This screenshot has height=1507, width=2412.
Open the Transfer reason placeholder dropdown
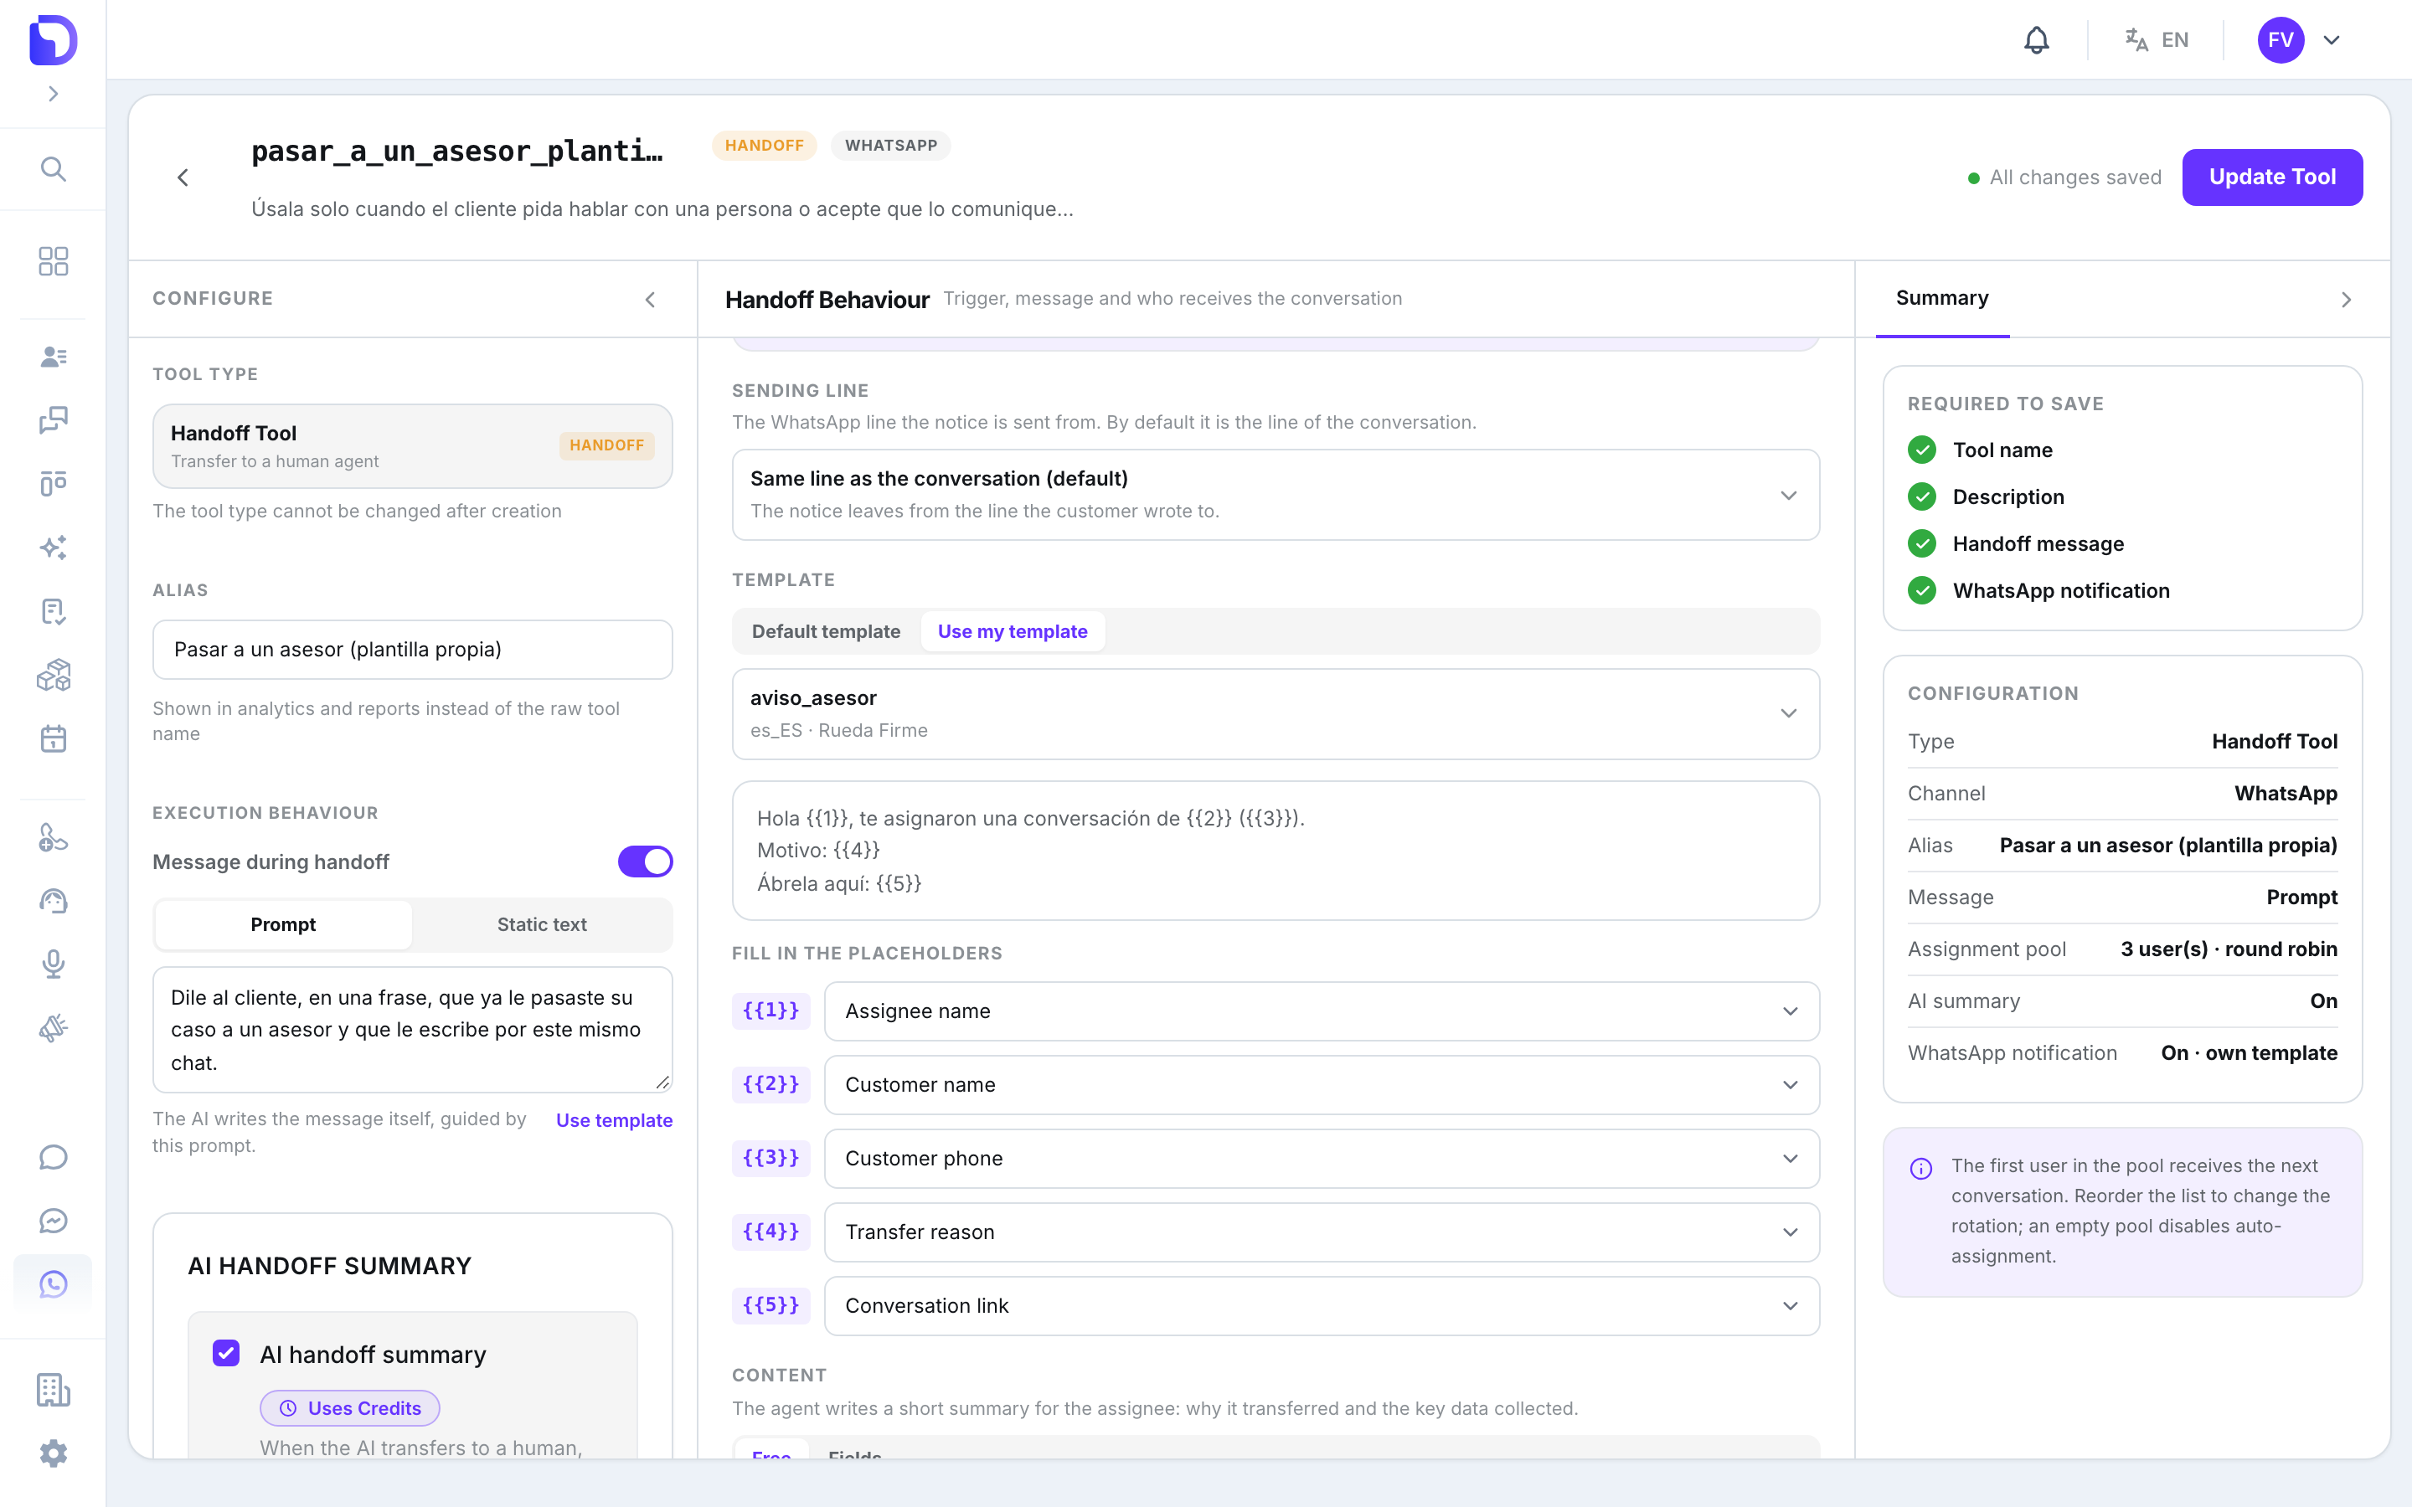point(1321,1232)
